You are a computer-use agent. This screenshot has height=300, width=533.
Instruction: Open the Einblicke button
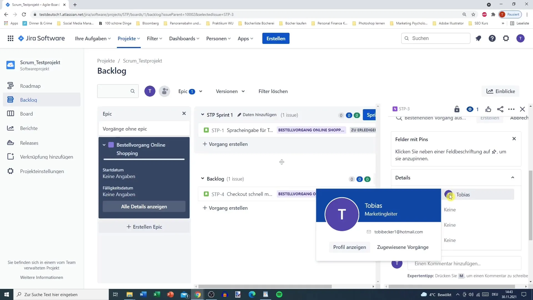(x=501, y=91)
